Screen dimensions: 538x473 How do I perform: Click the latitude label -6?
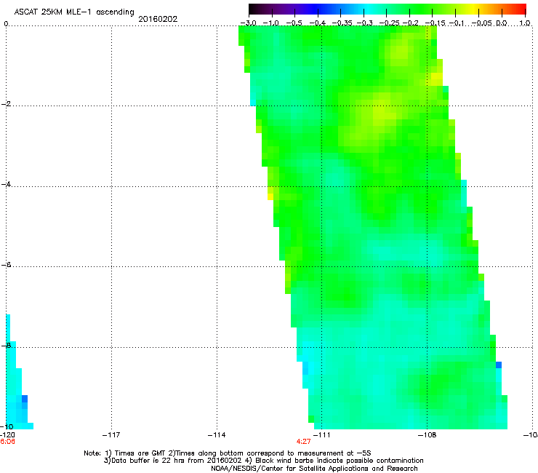click(x=6, y=265)
